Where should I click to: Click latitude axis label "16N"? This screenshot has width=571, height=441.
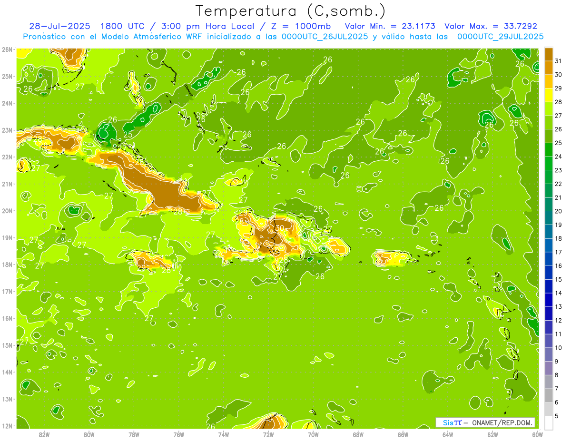tap(7, 318)
